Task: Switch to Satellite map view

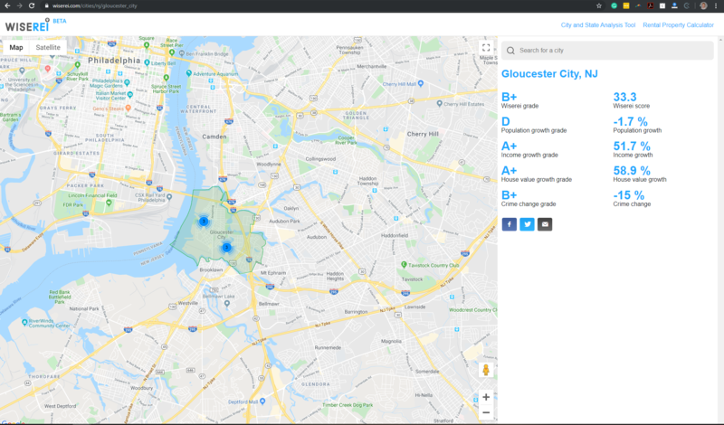Action: tap(48, 47)
